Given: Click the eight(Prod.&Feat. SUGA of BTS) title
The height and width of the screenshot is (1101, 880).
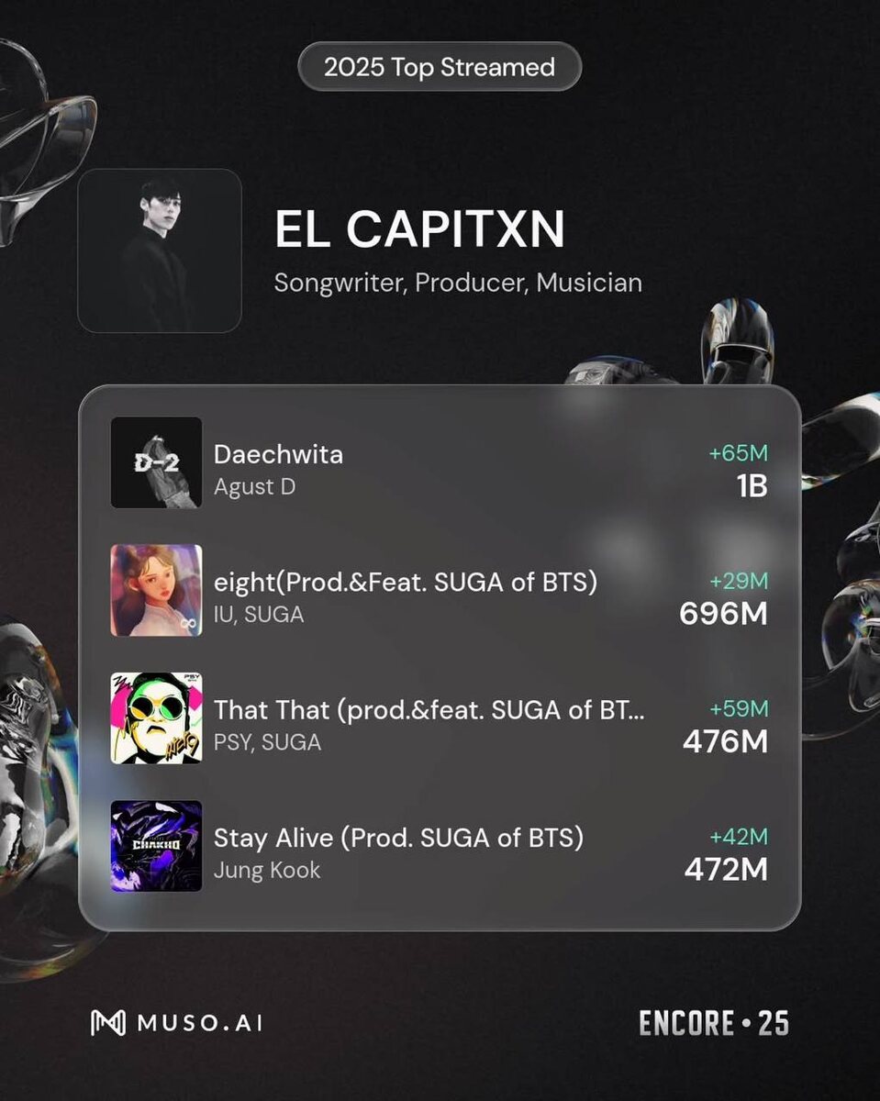Looking at the screenshot, I should pos(406,583).
